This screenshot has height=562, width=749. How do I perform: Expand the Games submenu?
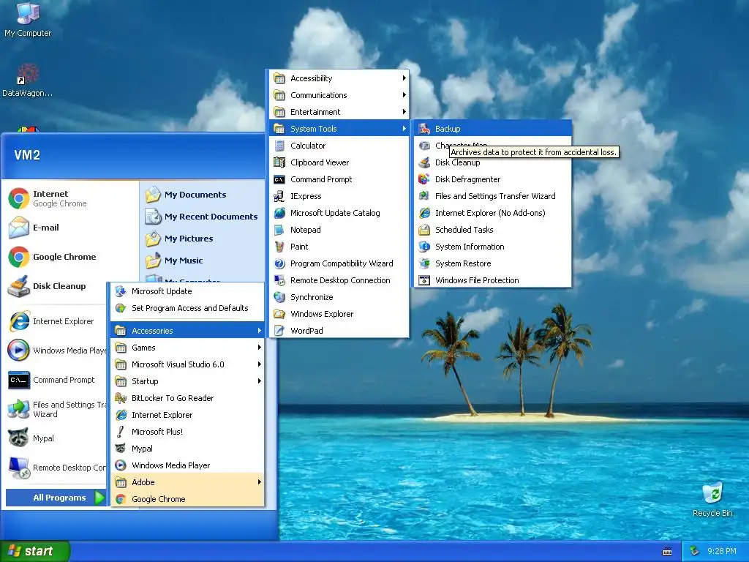point(188,348)
